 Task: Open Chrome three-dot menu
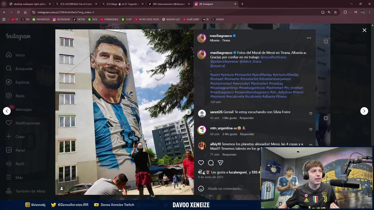(370, 12)
